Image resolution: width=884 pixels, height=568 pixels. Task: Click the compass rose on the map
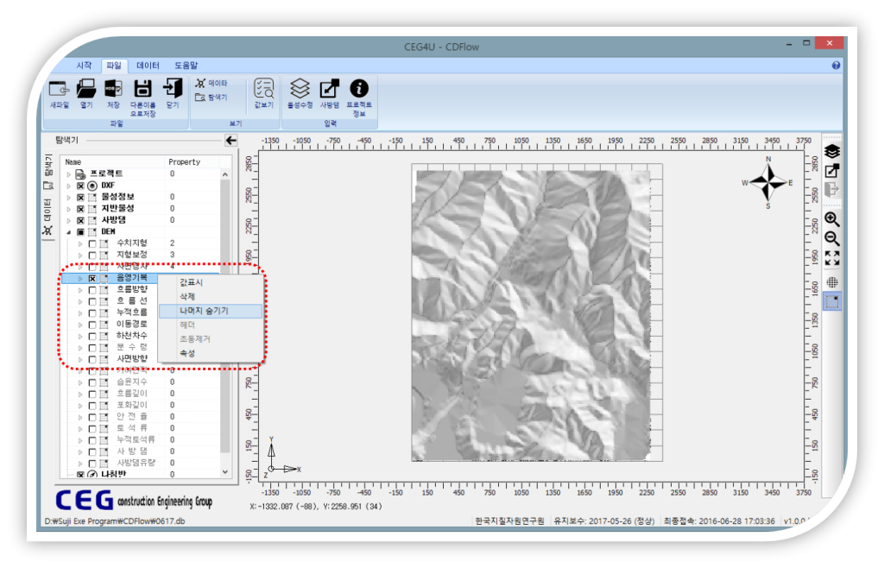point(767,183)
